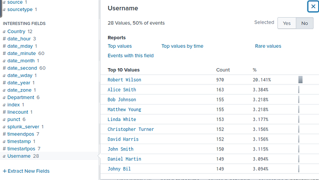Image resolution: width=319 pixels, height=180 pixels.
Task: Open the timestartpos field
Action: pyautogui.click(x=21, y=149)
